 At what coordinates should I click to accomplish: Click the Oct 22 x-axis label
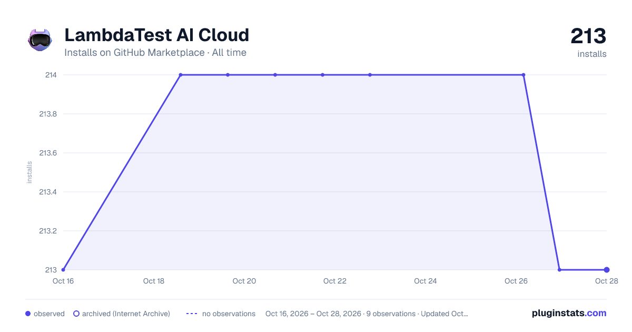coord(335,281)
